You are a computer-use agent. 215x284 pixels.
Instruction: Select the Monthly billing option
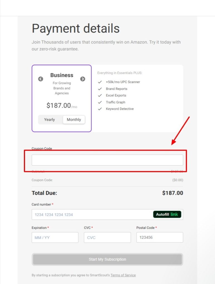point(74,120)
